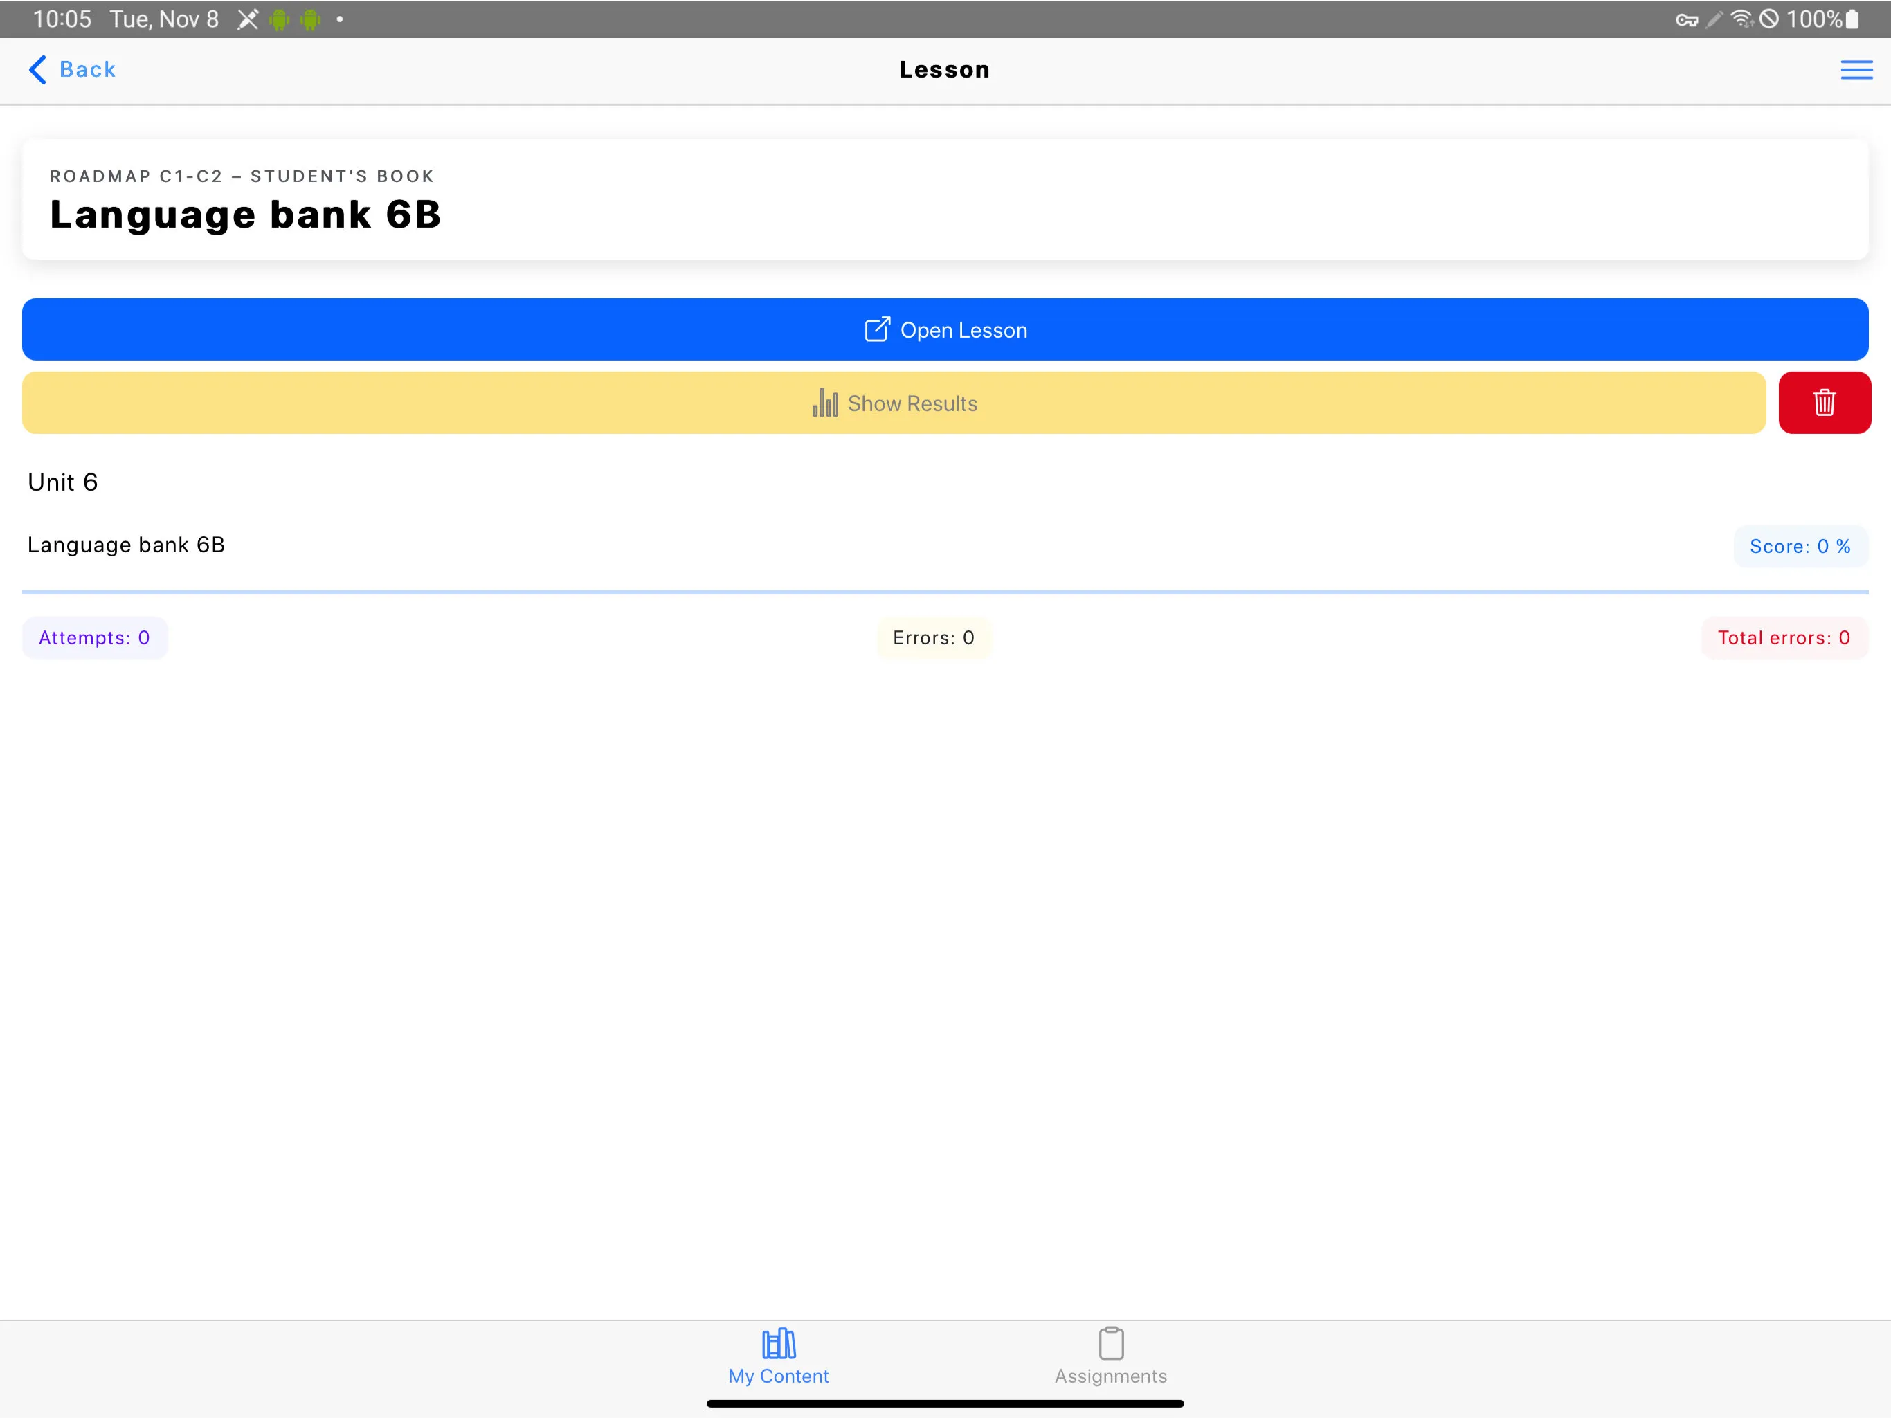Tap the crossed tools status icon

tap(247, 19)
